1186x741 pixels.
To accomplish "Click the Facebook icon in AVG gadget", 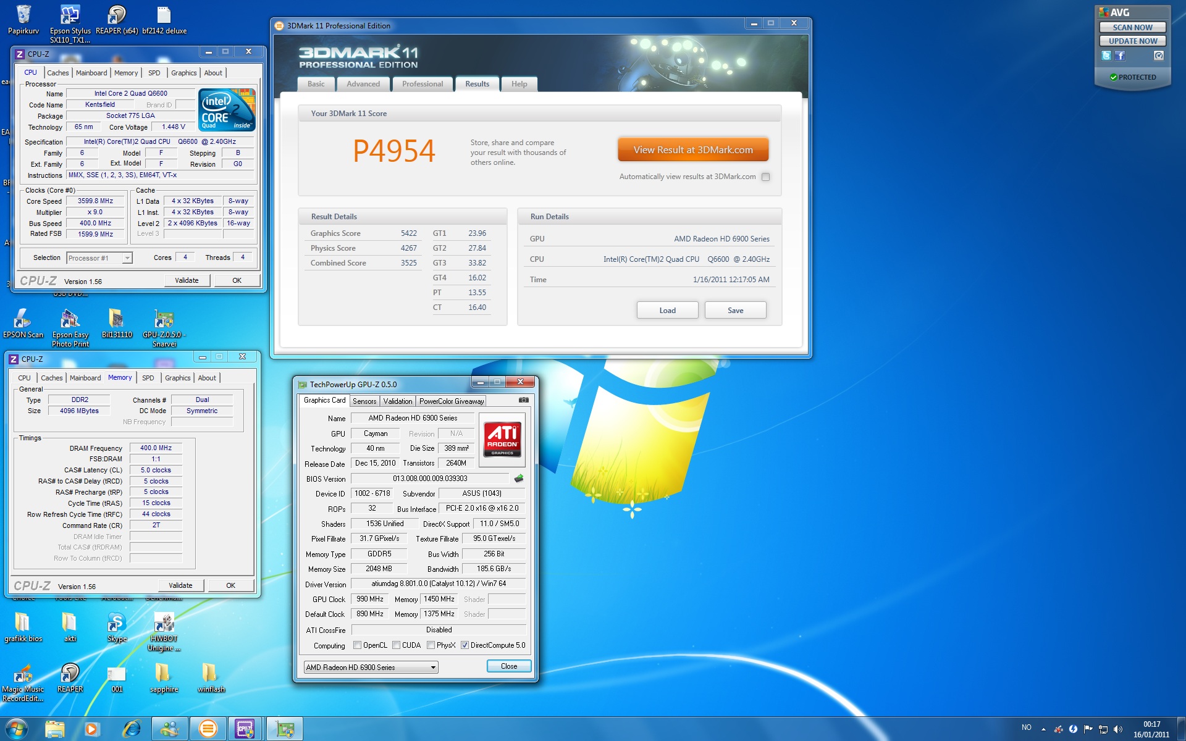I will click(1120, 56).
